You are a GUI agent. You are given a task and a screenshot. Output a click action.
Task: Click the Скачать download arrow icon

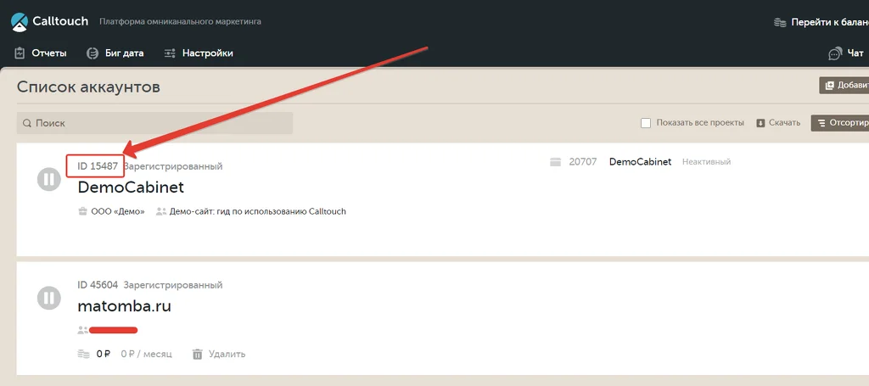point(760,123)
